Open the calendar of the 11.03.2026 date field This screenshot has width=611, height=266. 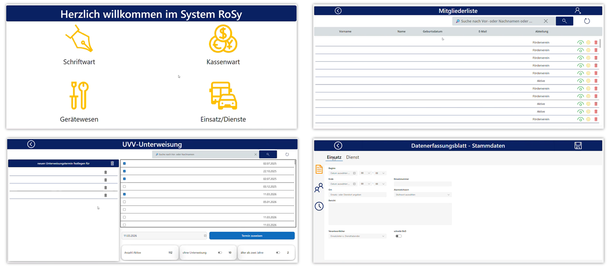205,235
